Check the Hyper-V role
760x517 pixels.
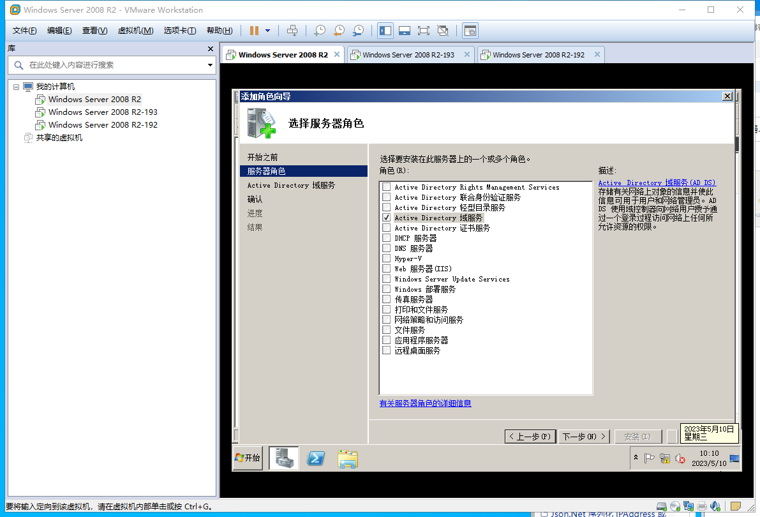point(386,258)
